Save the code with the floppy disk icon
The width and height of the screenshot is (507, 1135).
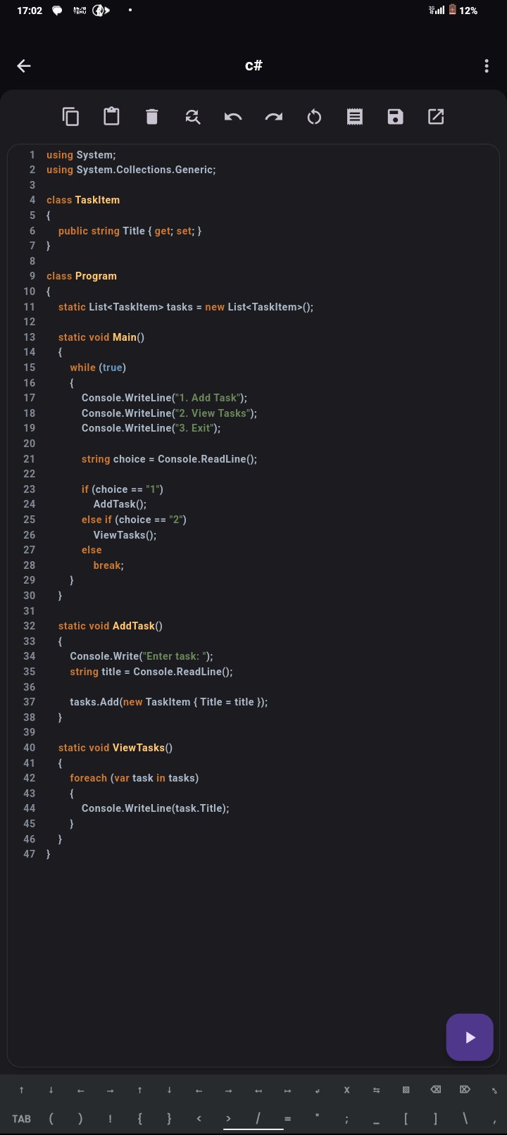coord(395,117)
